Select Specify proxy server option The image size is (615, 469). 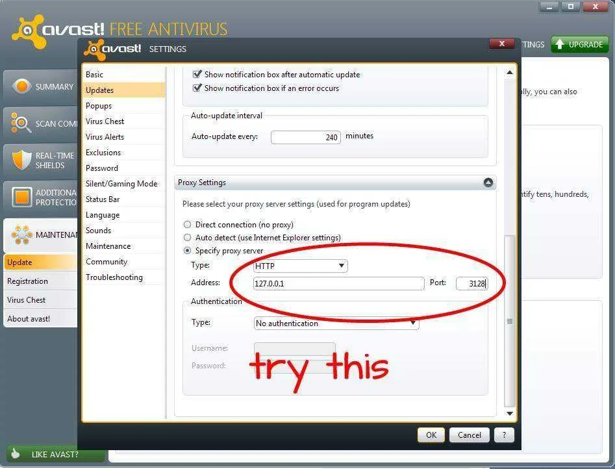click(x=188, y=250)
